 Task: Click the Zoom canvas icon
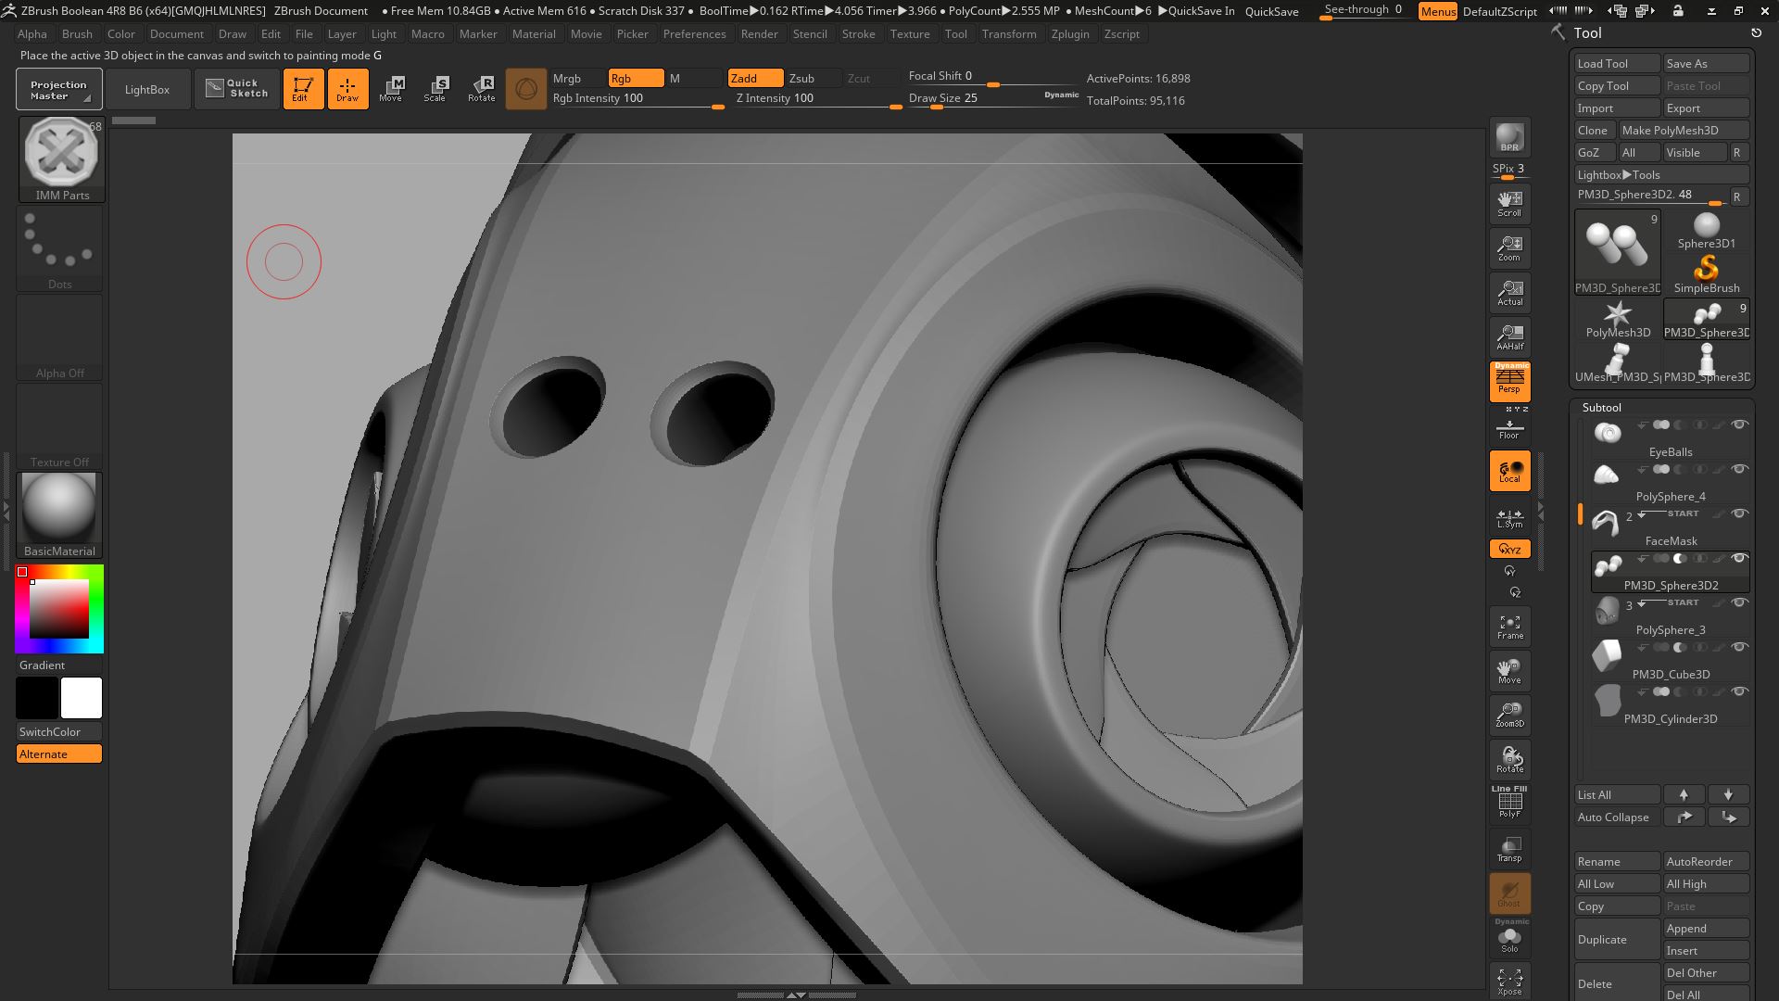click(1509, 247)
